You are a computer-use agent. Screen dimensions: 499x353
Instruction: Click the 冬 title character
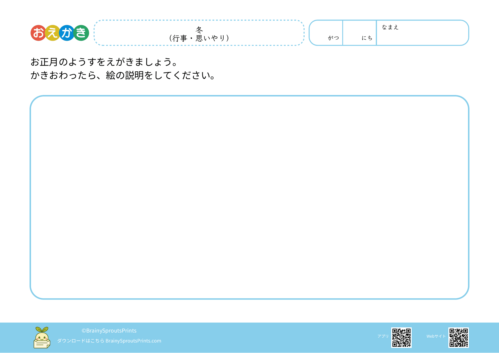click(x=199, y=30)
